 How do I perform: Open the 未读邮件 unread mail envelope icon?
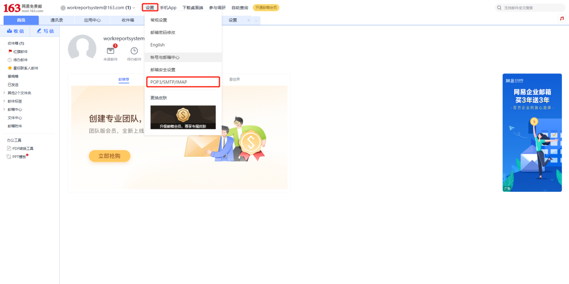tap(110, 51)
